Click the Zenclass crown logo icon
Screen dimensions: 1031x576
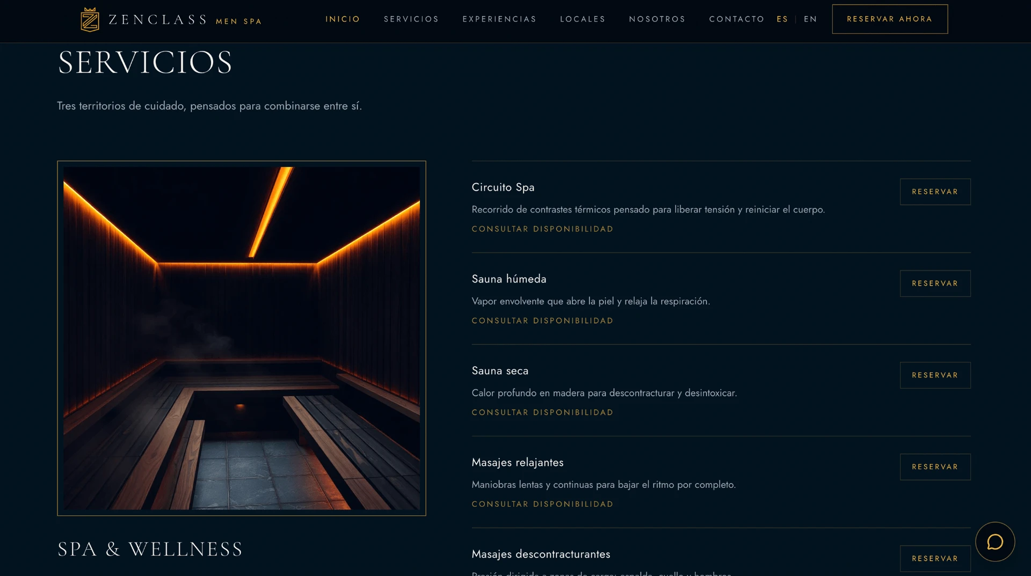coord(90,20)
